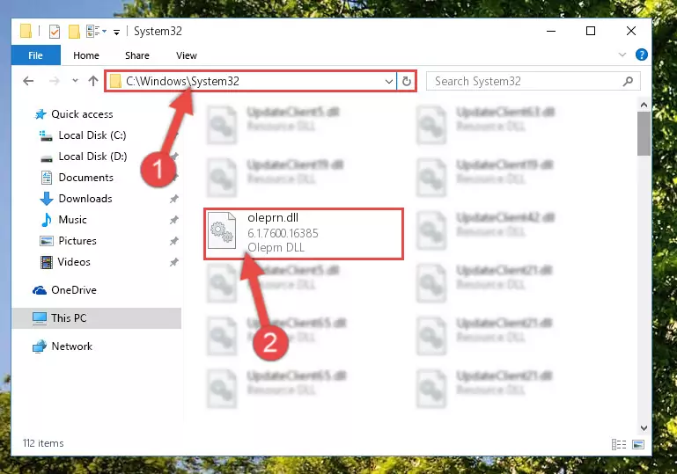Open Customize Quick Access Toolbar dropdown
This screenshot has height=474, width=677.
click(116, 32)
